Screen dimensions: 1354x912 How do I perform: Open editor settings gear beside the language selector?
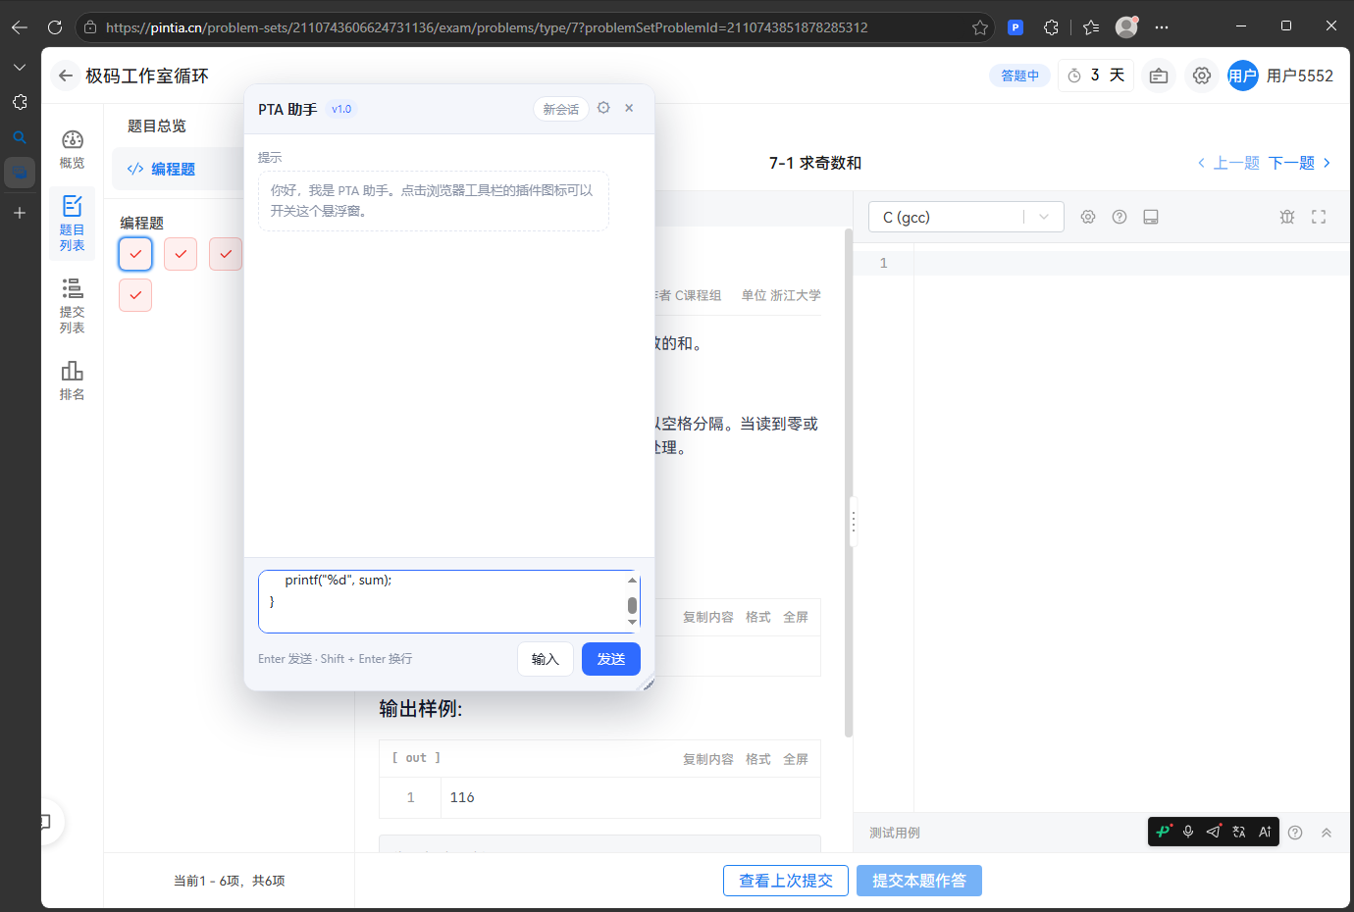(x=1088, y=217)
